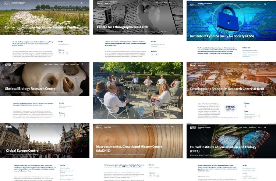Click Kent logo on Development Economics page
This screenshot has width=276, height=181.
(x=193, y=65)
